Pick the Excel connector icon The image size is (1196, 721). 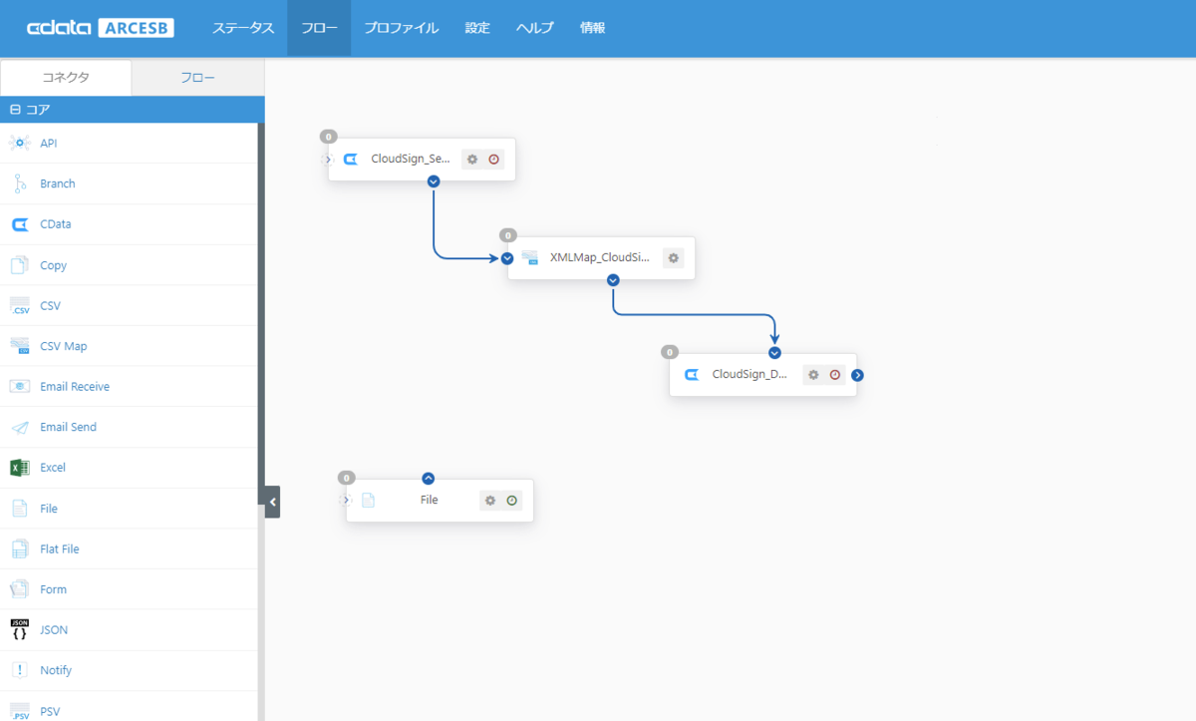(20, 468)
